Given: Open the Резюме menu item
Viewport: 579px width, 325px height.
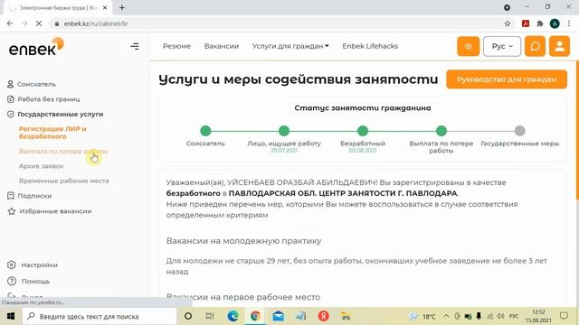Looking at the screenshot, I should (176, 46).
